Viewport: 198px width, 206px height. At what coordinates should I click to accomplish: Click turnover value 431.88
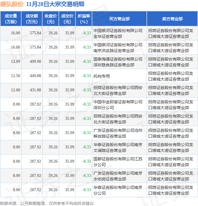tap(35, 90)
